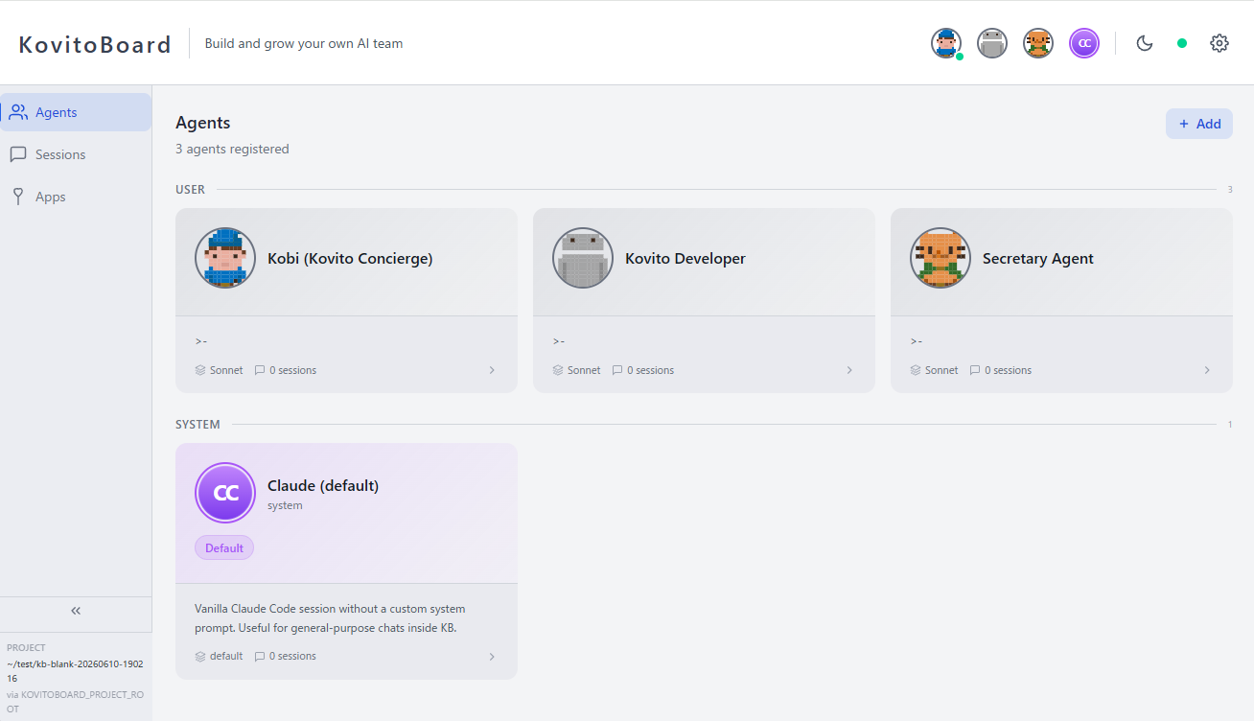
Task: Open Claude (default) agent name
Action: pyautogui.click(x=323, y=485)
